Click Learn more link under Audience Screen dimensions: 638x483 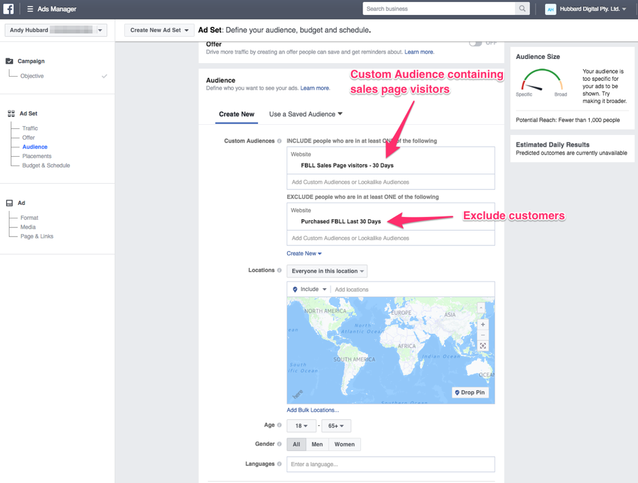[315, 88]
